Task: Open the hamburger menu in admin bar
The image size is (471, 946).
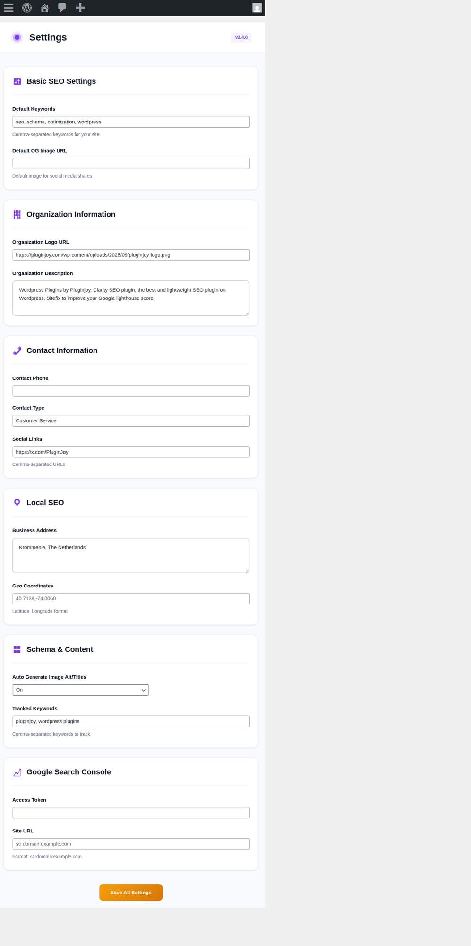Action: click(9, 8)
